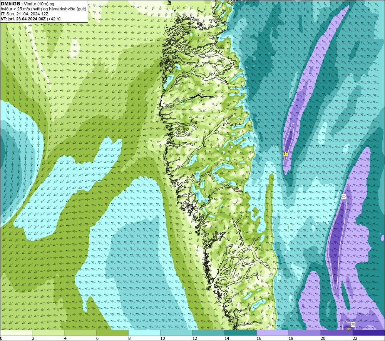Pick the violet 20–22 m/s legend swatch
385x341 pixels.
[x=336, y=333]
